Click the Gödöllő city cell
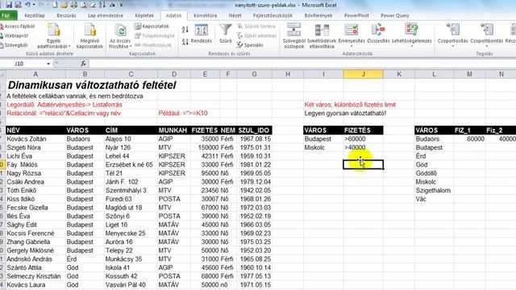The width and height of the screenshot is (516, 290). [434, 173]
